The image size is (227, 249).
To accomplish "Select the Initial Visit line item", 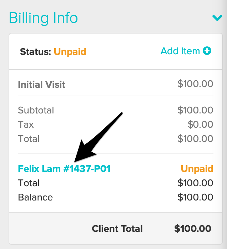I will [x=42, y=85].
